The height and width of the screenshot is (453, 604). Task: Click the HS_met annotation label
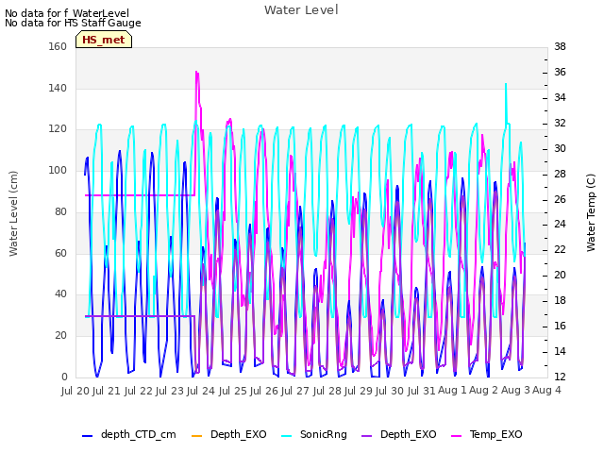point(104,40)
